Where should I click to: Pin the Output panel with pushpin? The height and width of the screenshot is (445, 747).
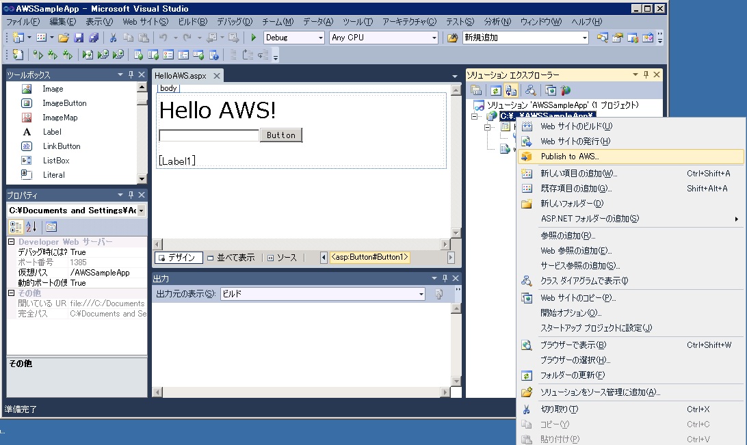[445, 278]
